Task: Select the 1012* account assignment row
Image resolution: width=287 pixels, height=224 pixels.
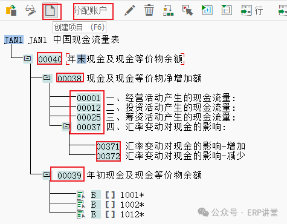Action: point(111,214)
